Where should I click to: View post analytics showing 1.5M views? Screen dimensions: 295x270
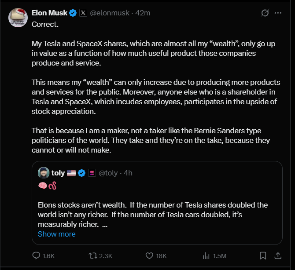(206, 255)
